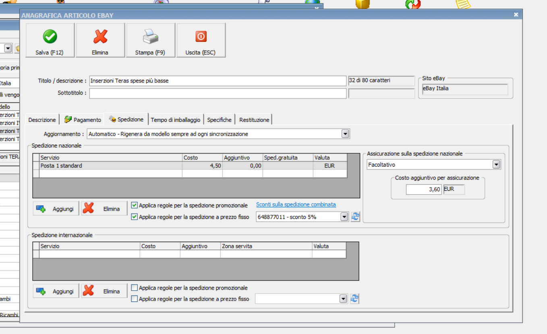This screenshot has height=334, width=547.
Task: Toggle national promotional shipping rules checkbox
Action: click(135, 205)
